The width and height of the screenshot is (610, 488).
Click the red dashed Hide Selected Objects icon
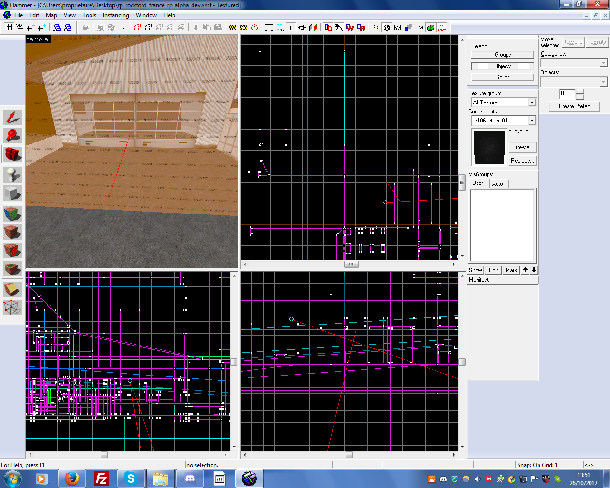coord(137,28)
